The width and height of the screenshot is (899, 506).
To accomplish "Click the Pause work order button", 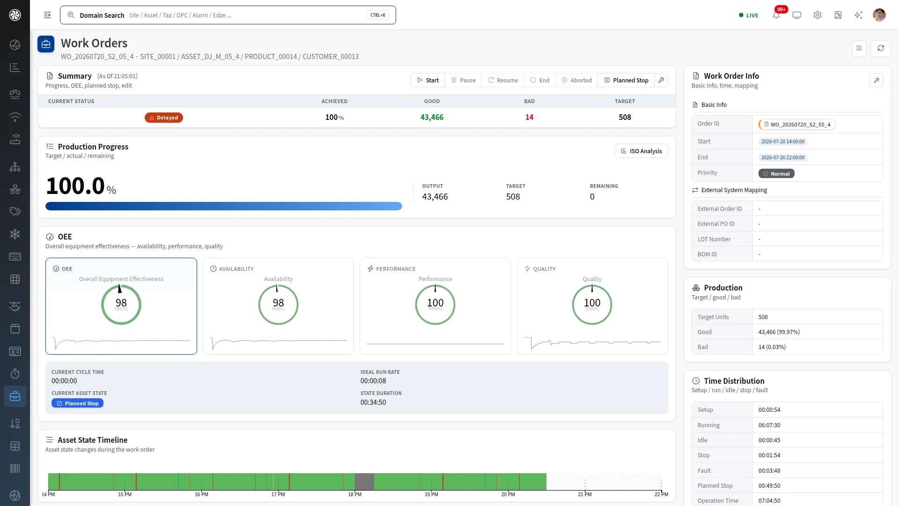I will coord(463,80).
